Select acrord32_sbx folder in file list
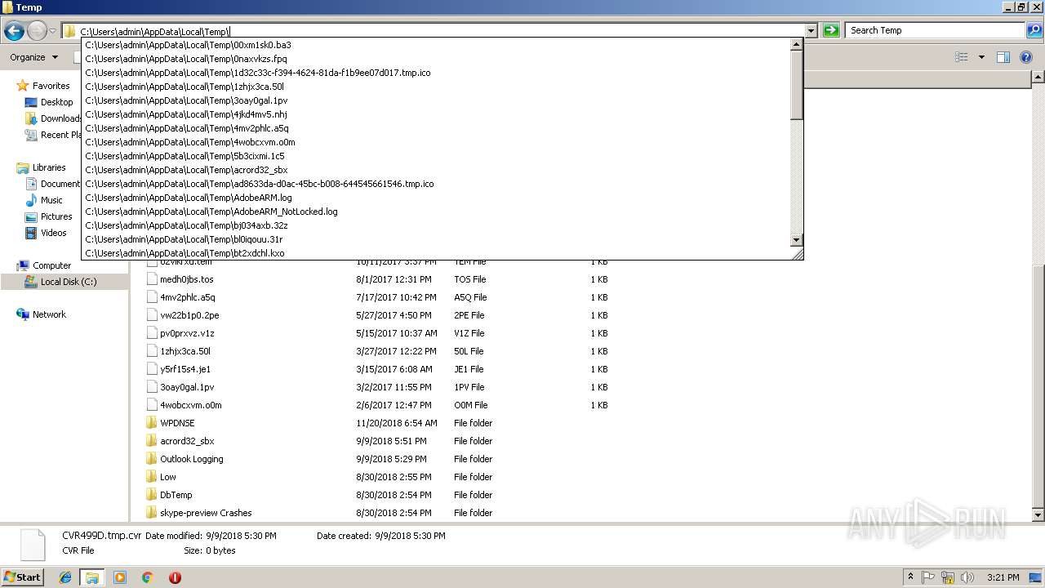Viewport: 1045px width, 588px height. pyautogui.click(x=187, y=441)
